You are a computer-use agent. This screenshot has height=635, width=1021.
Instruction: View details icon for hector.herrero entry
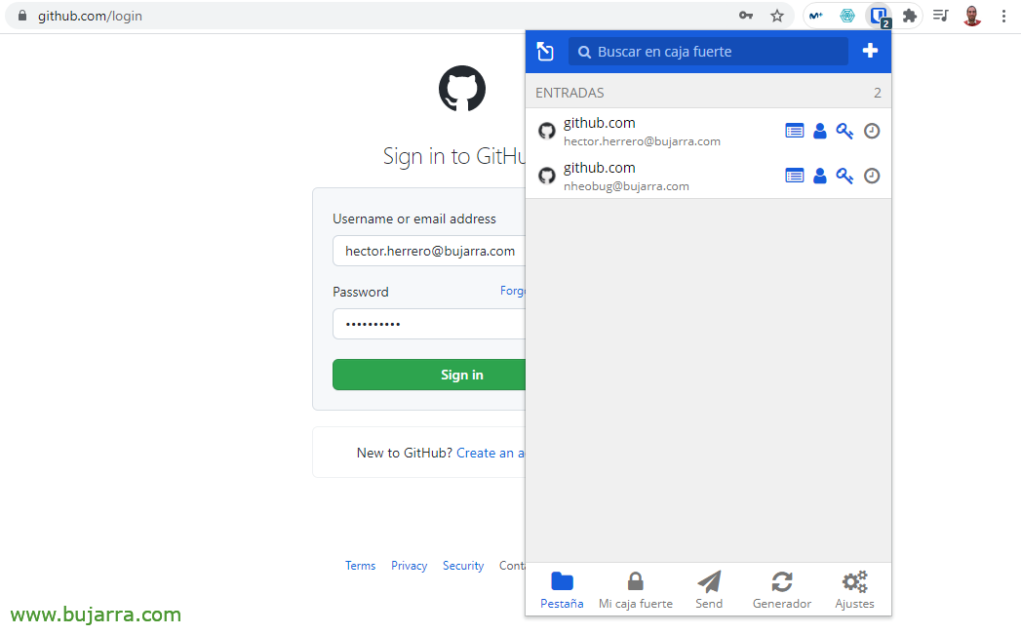click(794, 131)
